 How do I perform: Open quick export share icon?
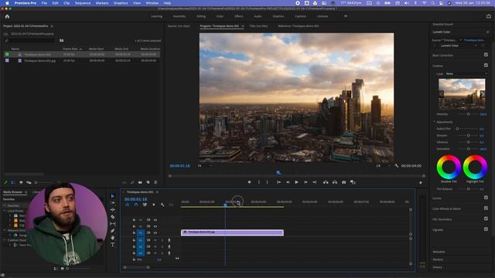point(489,16)
